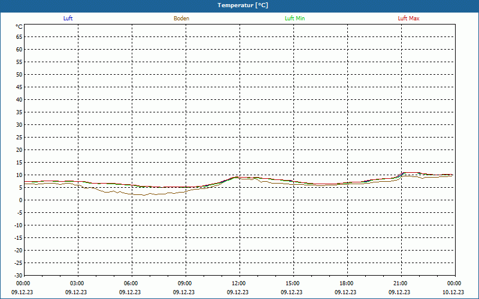
Task: Click the green Luft Min legend label
Action: pyautogui.click(x=295, y=19)
